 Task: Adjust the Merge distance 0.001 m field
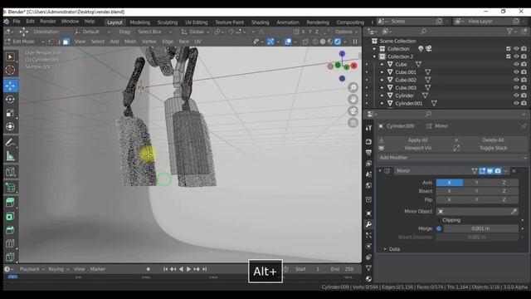(480, 228)
